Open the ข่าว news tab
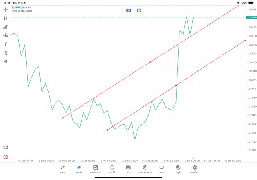Image resolution: width=257 pixels, height=180 pixels. (128, 169)
